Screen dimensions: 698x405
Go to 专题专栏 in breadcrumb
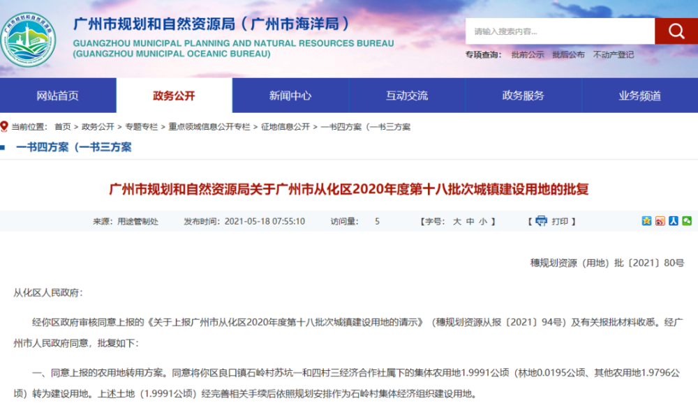pos(141,127)
